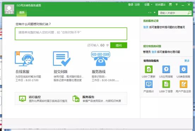This screenshot has height=131, width=195.
Task: Select the 服务热线 telephone icon
Action: [x=101, y=59]
